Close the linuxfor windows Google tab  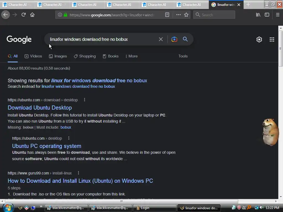point(239,5)
